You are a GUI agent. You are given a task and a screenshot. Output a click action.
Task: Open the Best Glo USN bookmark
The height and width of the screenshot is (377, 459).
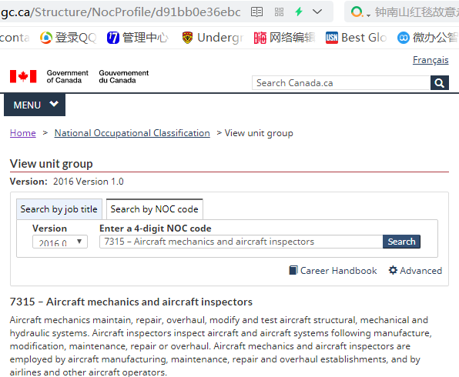click(357, 38)
